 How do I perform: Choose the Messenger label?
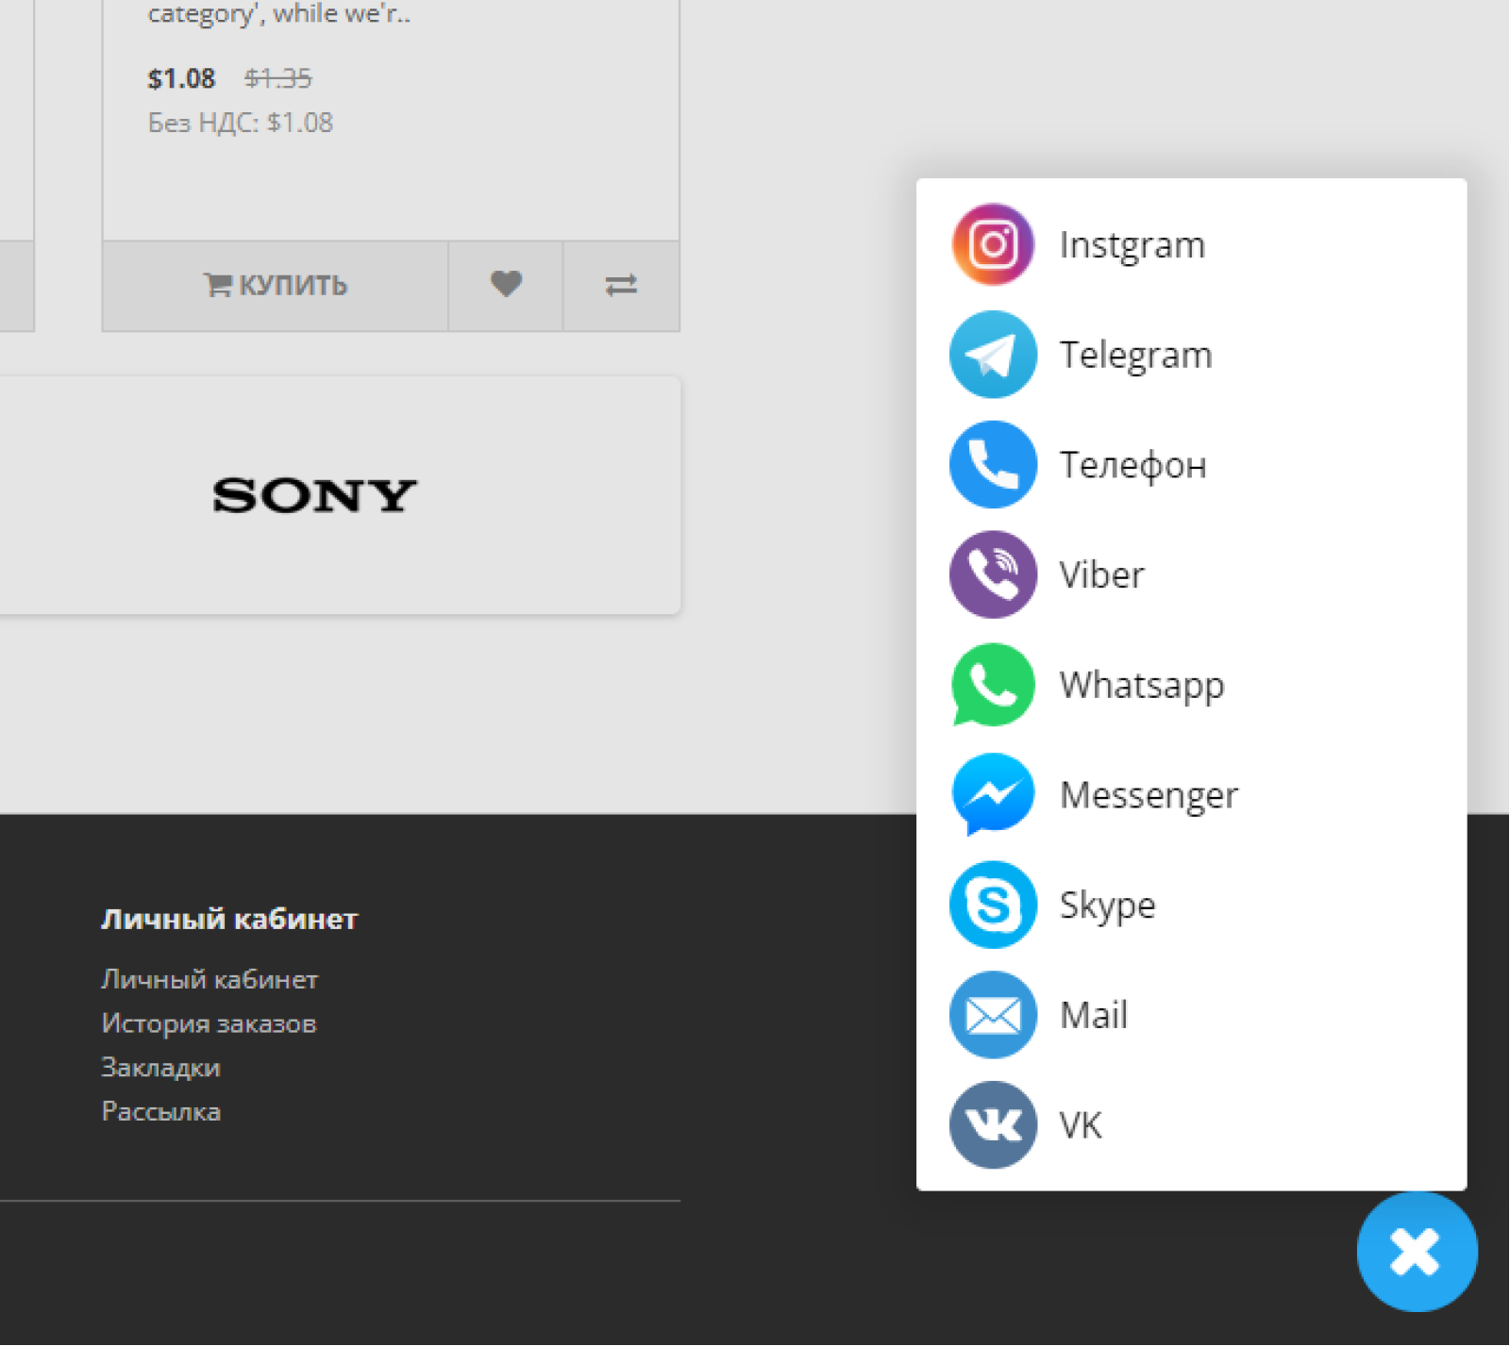click(x=1149, y=796)
